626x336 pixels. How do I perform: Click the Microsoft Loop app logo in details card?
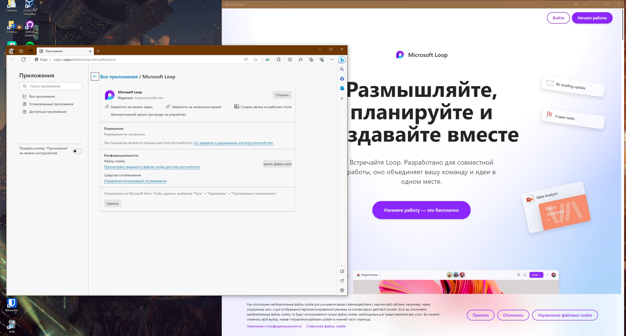pos(110,95)
